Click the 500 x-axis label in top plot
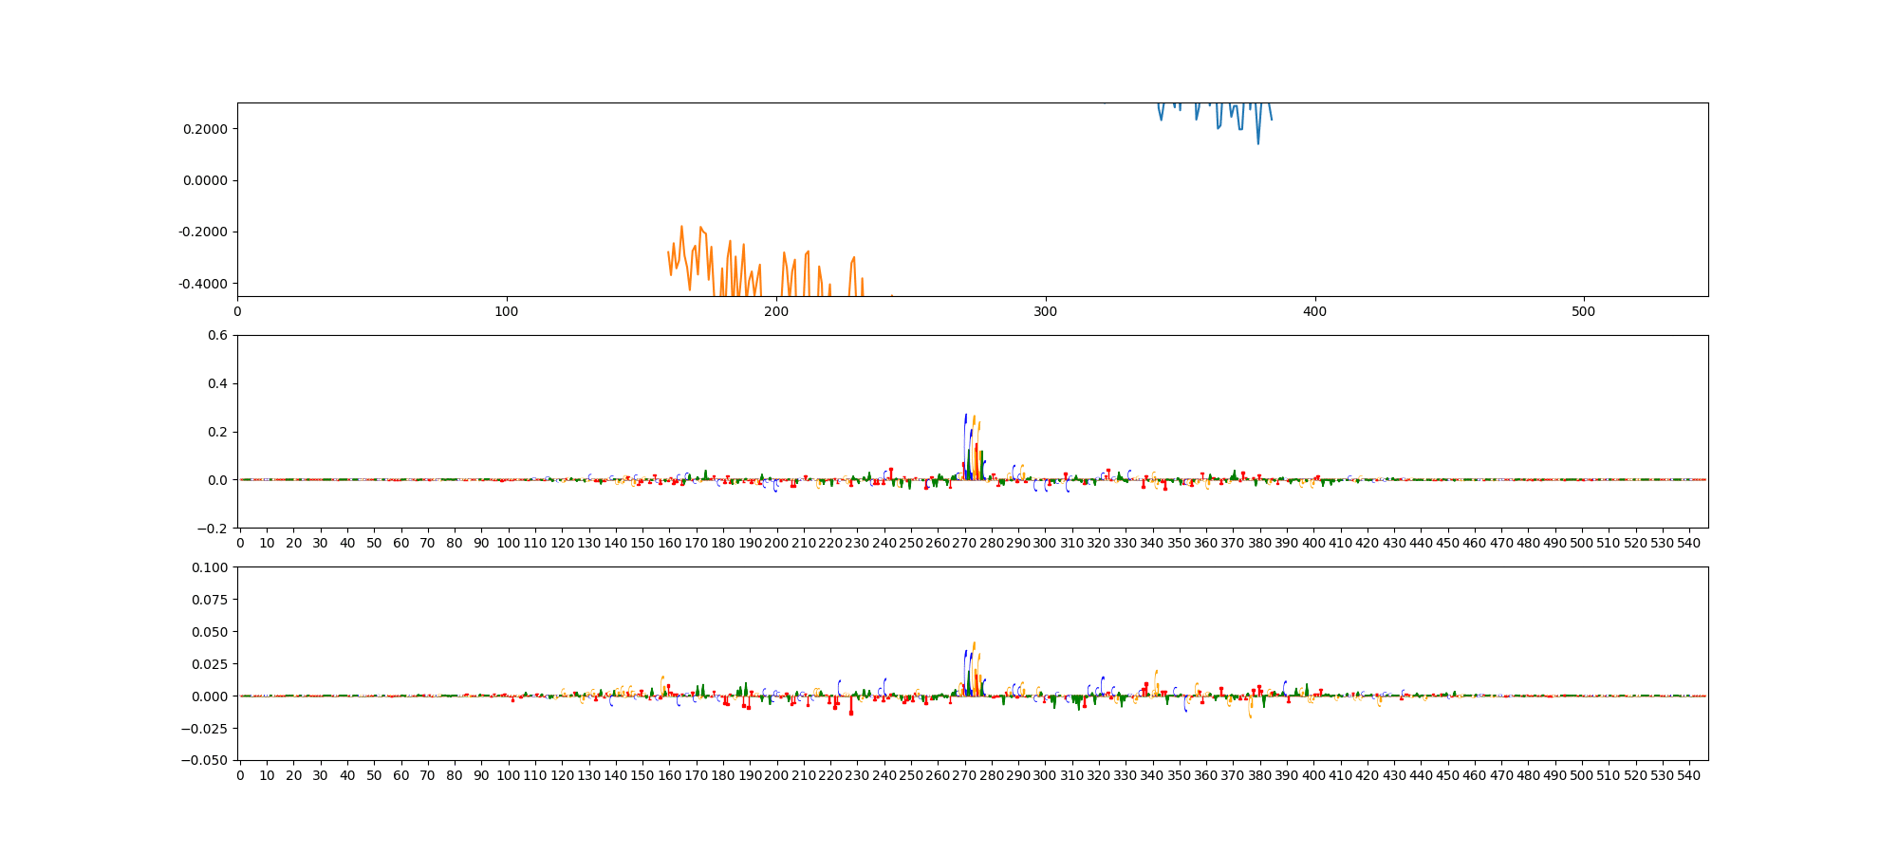The width and height of the screenshot is (1898, 854). coord(1584,311)
